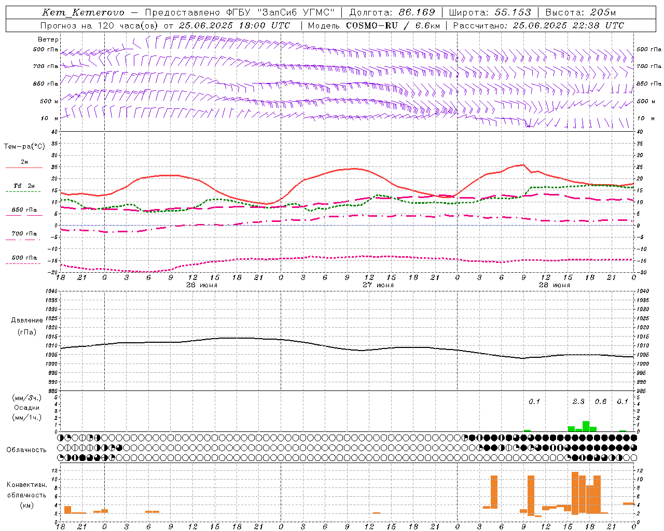The image size is (664, 531).
Task: Click the Модель COSMO-RU / 6.6км label
Action: (x=374, y=25)
